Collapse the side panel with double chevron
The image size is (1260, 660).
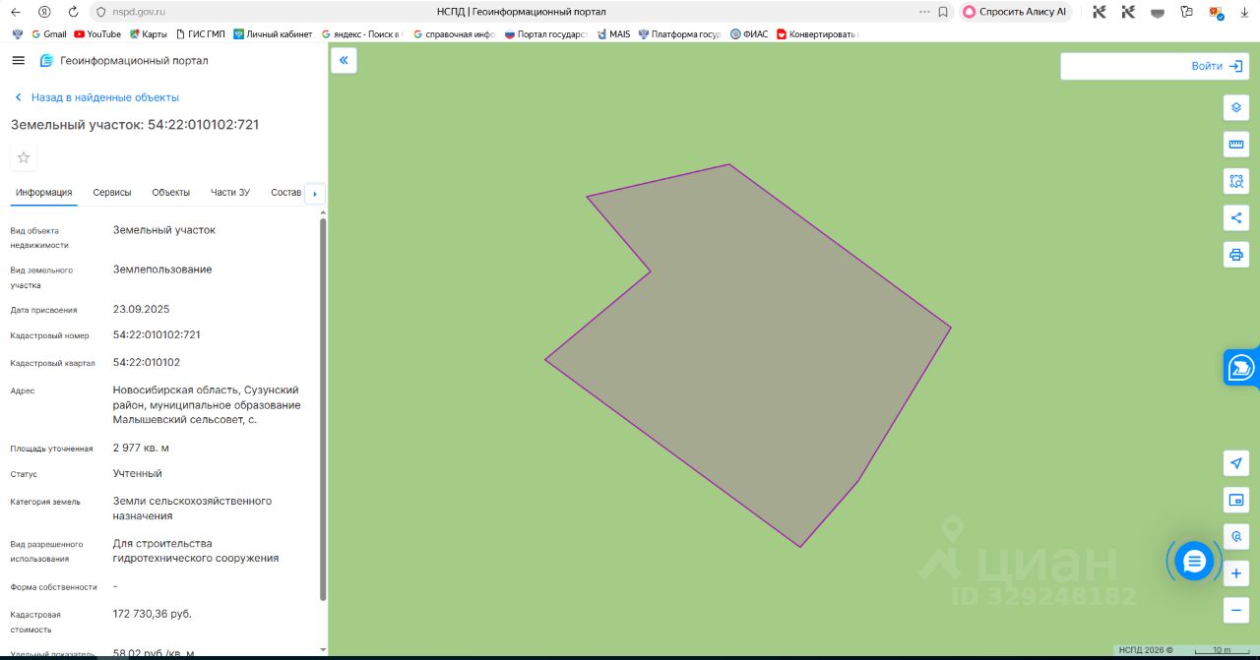[x=344, y=61]
